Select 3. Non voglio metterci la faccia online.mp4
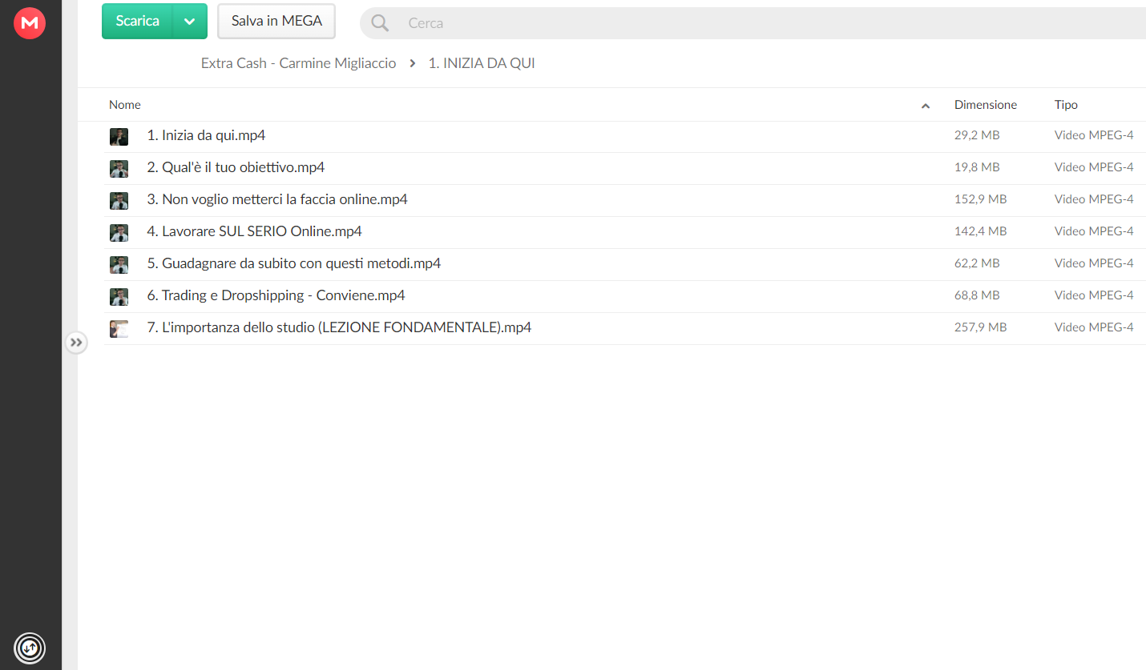Screen dimensions: 1146x670 pyautogui.click(x=277, y=199)
